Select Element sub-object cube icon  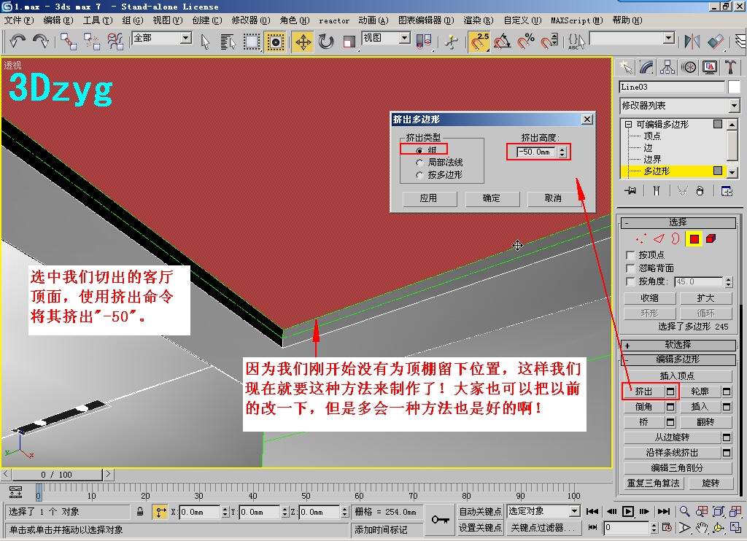tap(711, 238)
